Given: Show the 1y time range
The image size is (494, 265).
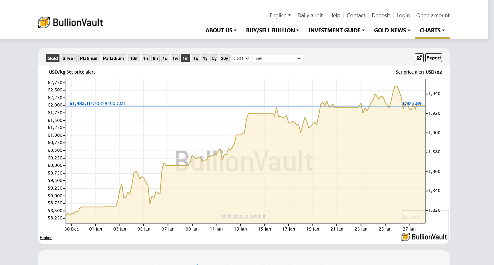Looking at the screenshot, I should coord(205,58).
